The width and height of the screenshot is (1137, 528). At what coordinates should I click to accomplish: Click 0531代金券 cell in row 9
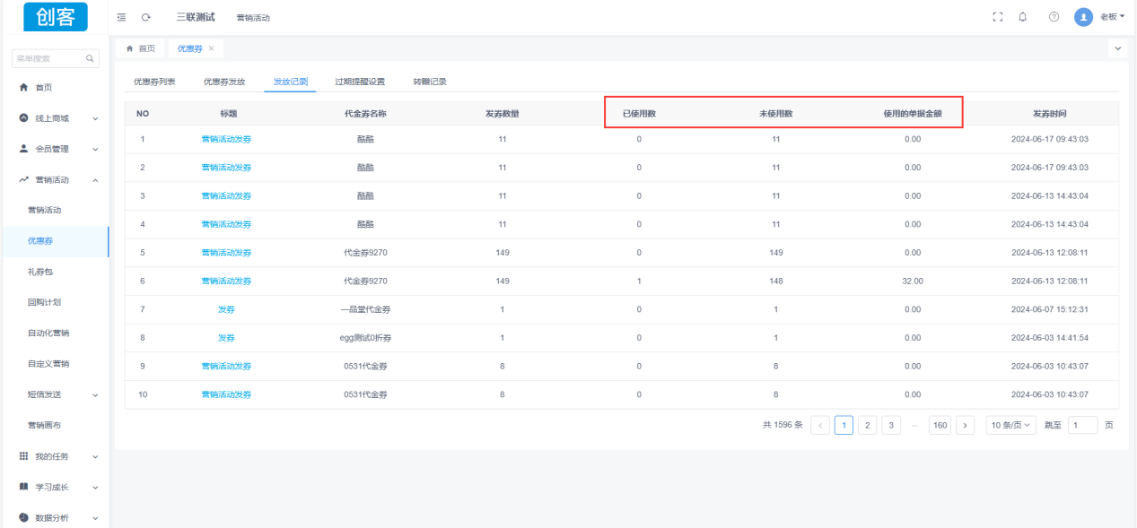[x=365, y=366]
